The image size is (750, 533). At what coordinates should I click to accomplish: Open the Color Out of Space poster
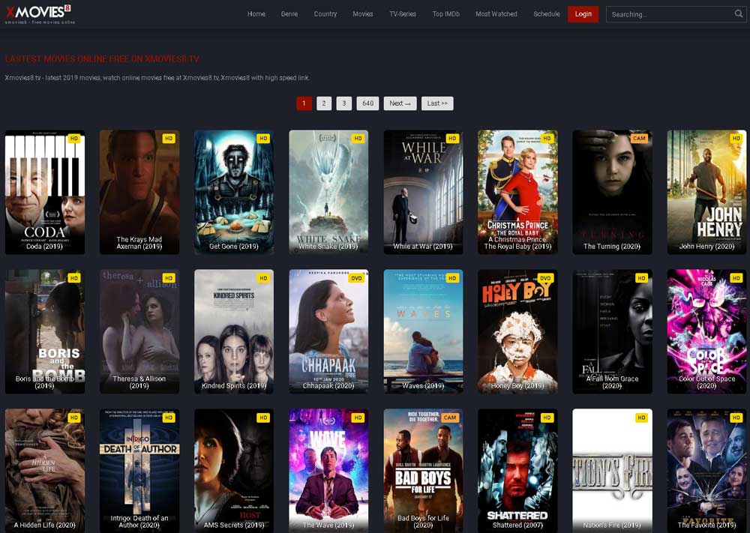707,331
